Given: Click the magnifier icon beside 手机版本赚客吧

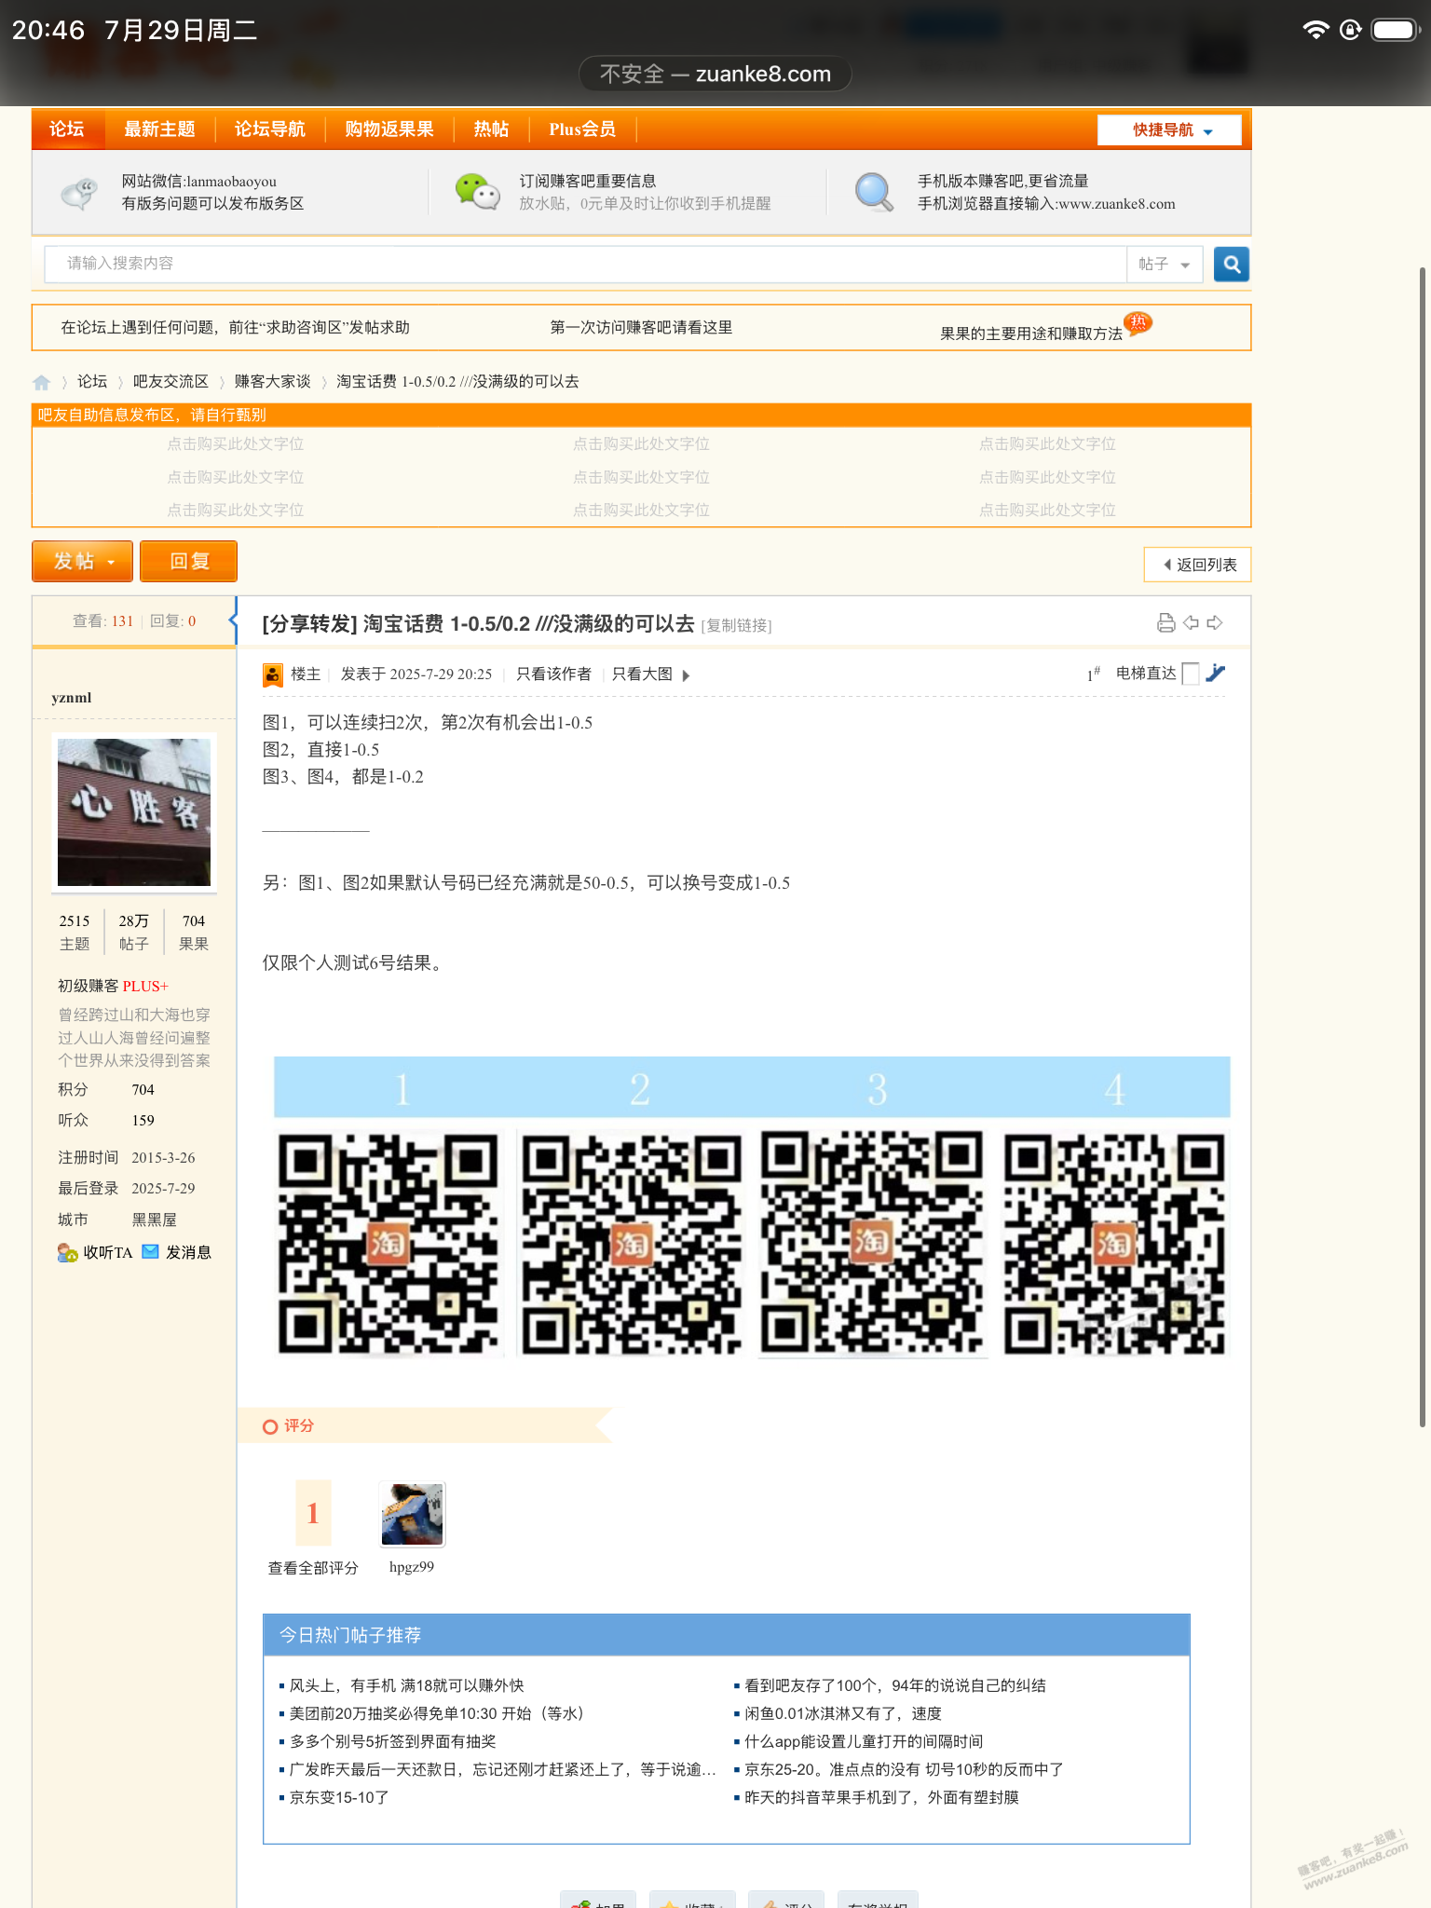Looking at the screenshot, I should coord(874,192).
